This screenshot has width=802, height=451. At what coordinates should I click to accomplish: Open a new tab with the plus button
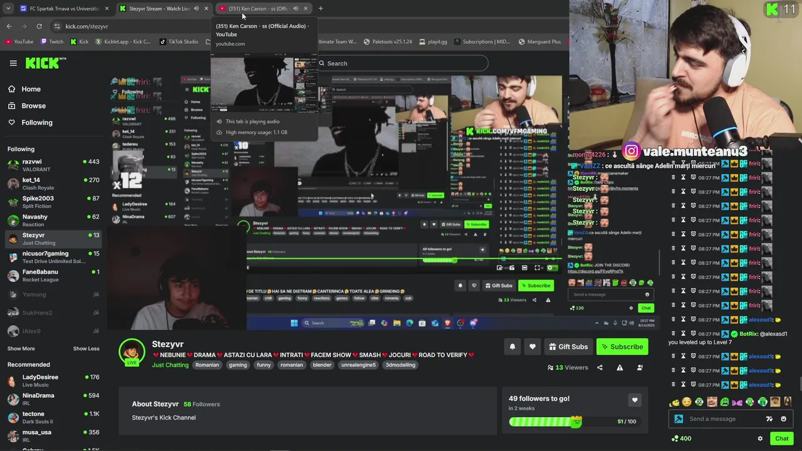(321, 9)
